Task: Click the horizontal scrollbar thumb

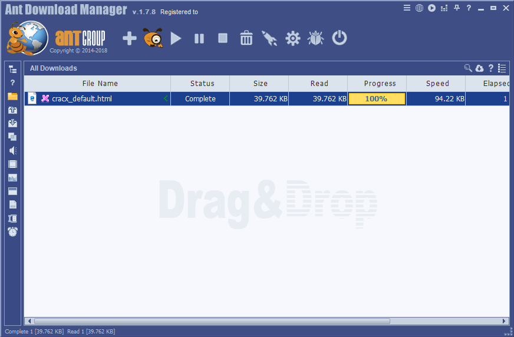Action: [x=212, y=321]
